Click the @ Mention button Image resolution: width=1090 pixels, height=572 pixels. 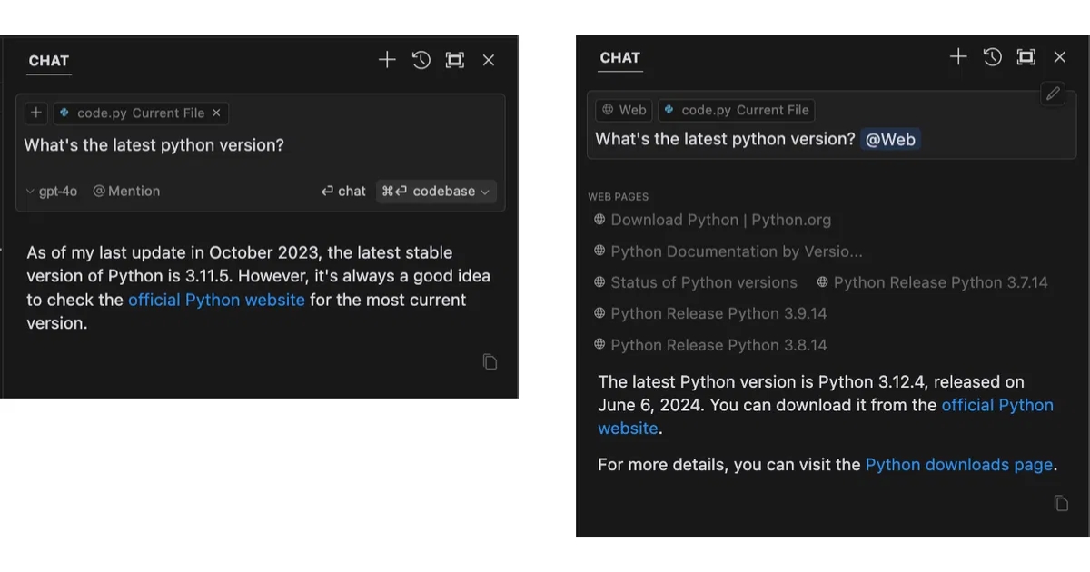[126, 192]
